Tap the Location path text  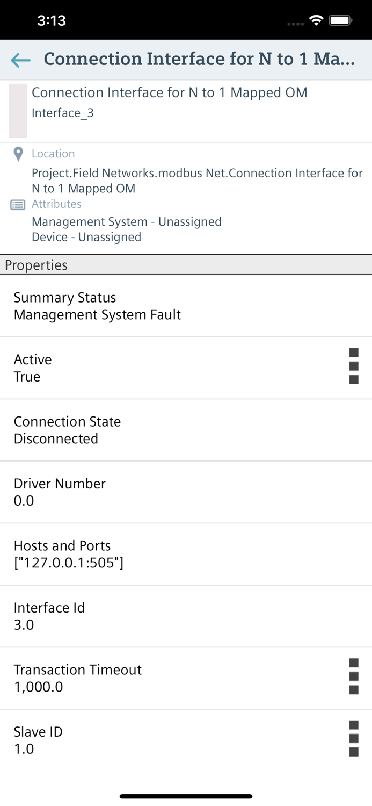(x=196, y=181)
